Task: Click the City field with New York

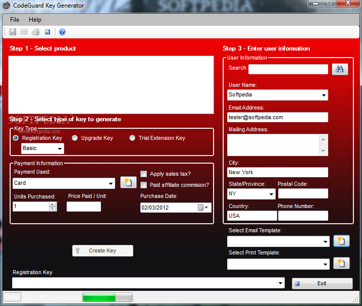Action: coord(278,172)
